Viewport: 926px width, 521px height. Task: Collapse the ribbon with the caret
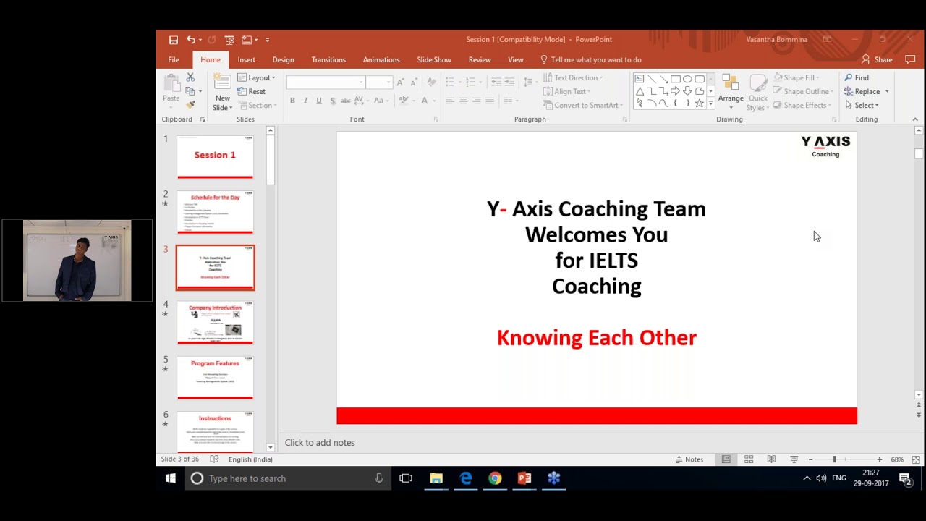(915, 119)
